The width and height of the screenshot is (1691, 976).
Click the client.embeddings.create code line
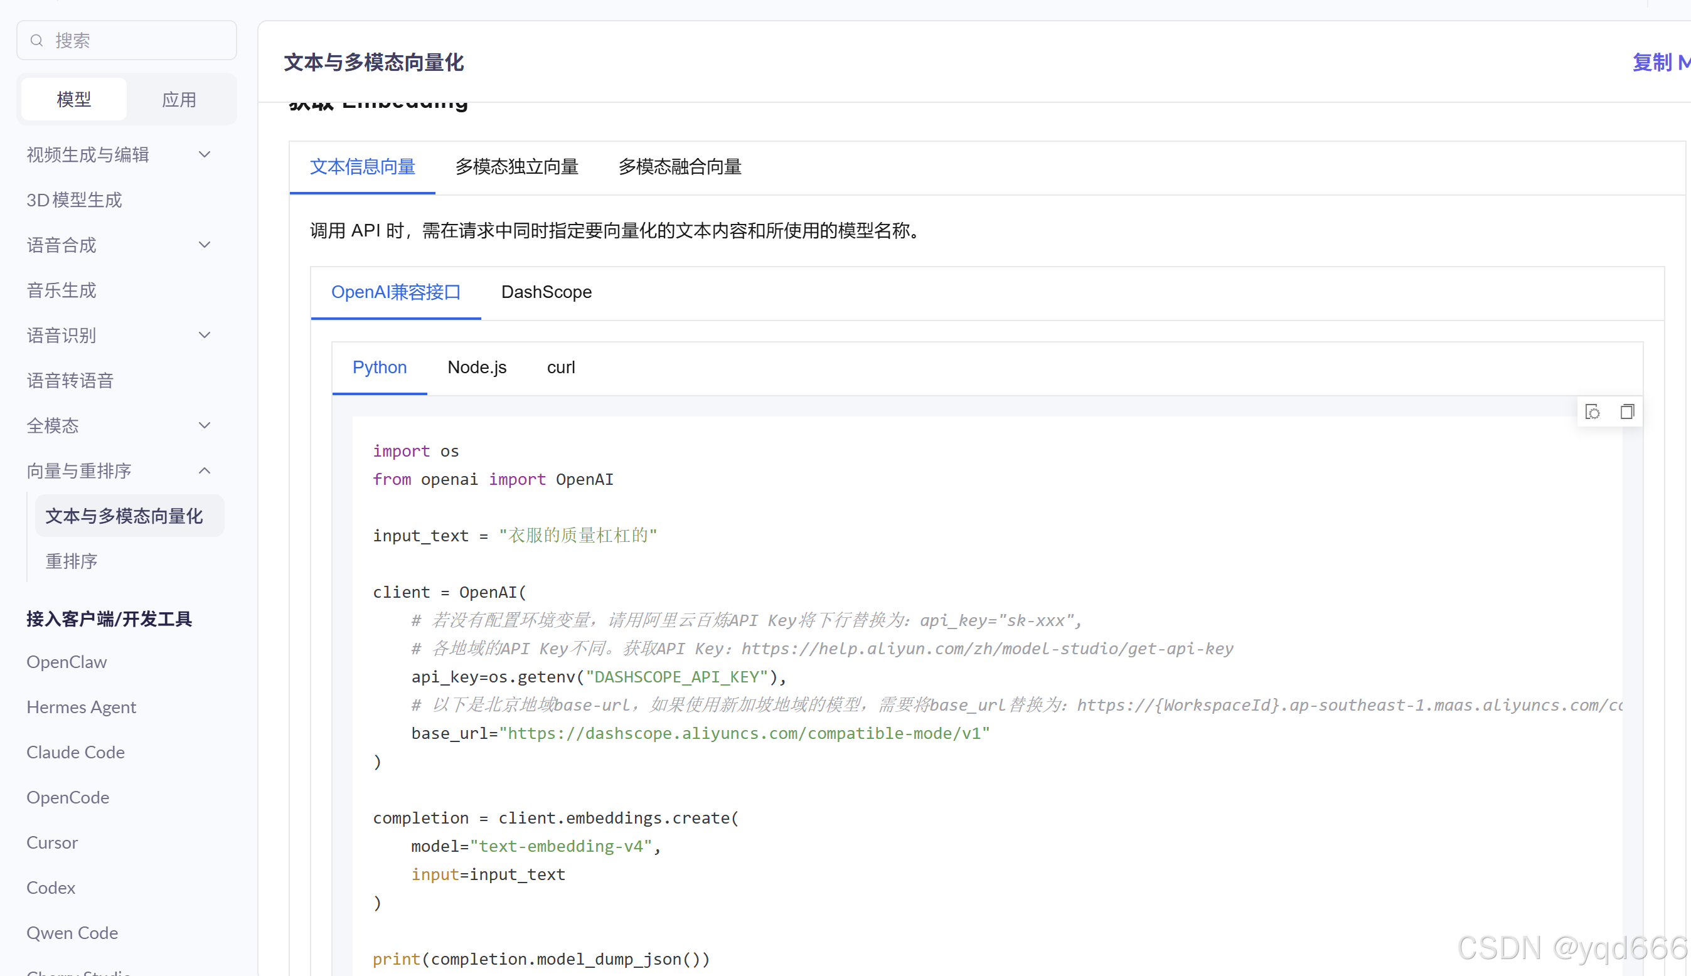555,818
